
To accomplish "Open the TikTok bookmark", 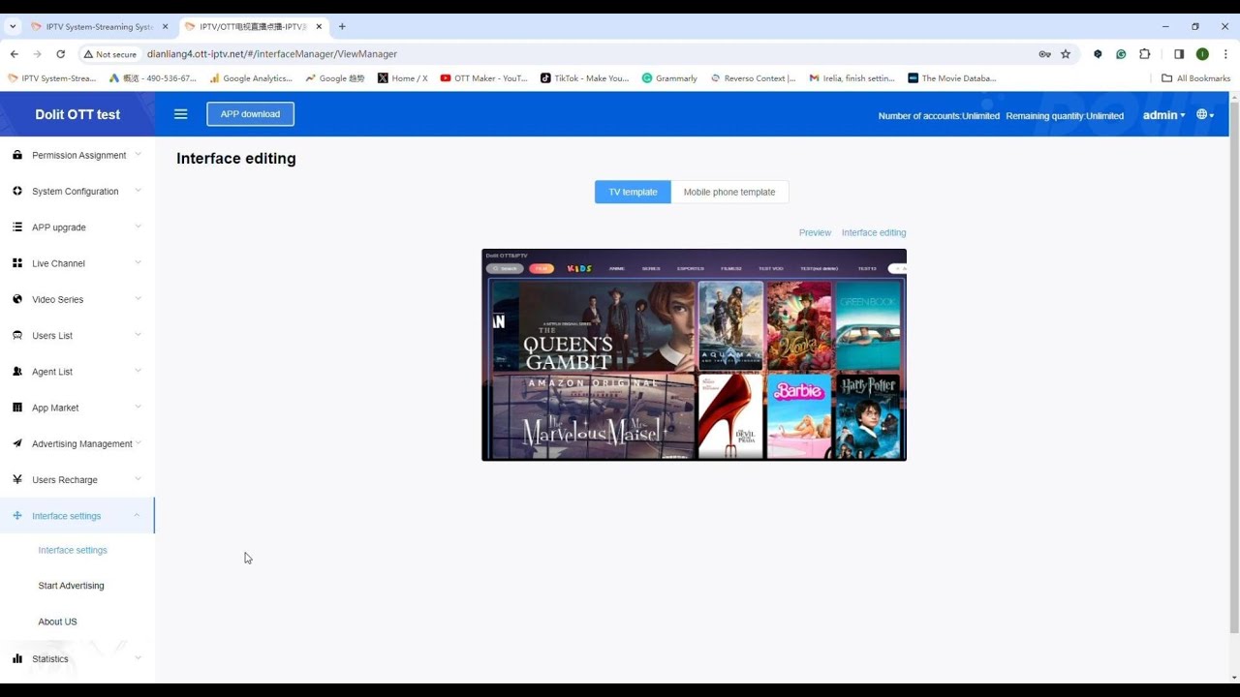I will 584,78.
